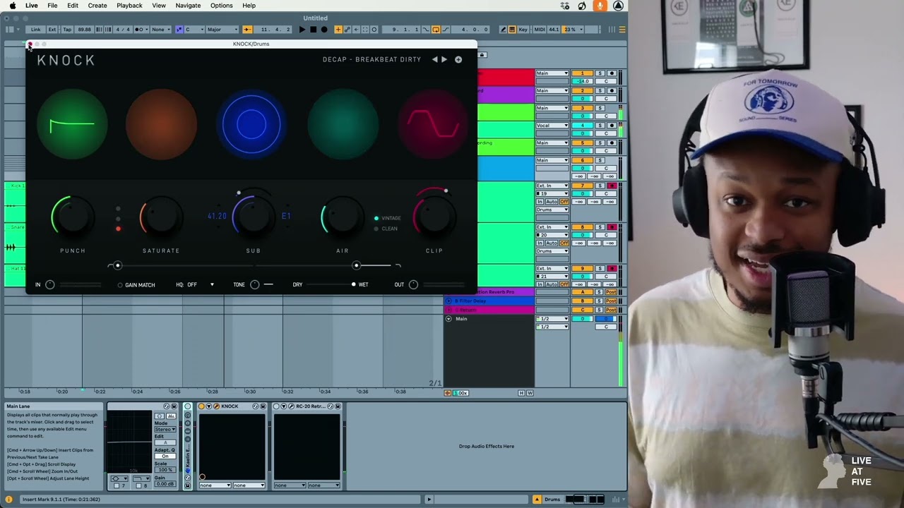Toggle the Arrangement loop switch
This screenshot has width=904, height=508.
(436, 30)
